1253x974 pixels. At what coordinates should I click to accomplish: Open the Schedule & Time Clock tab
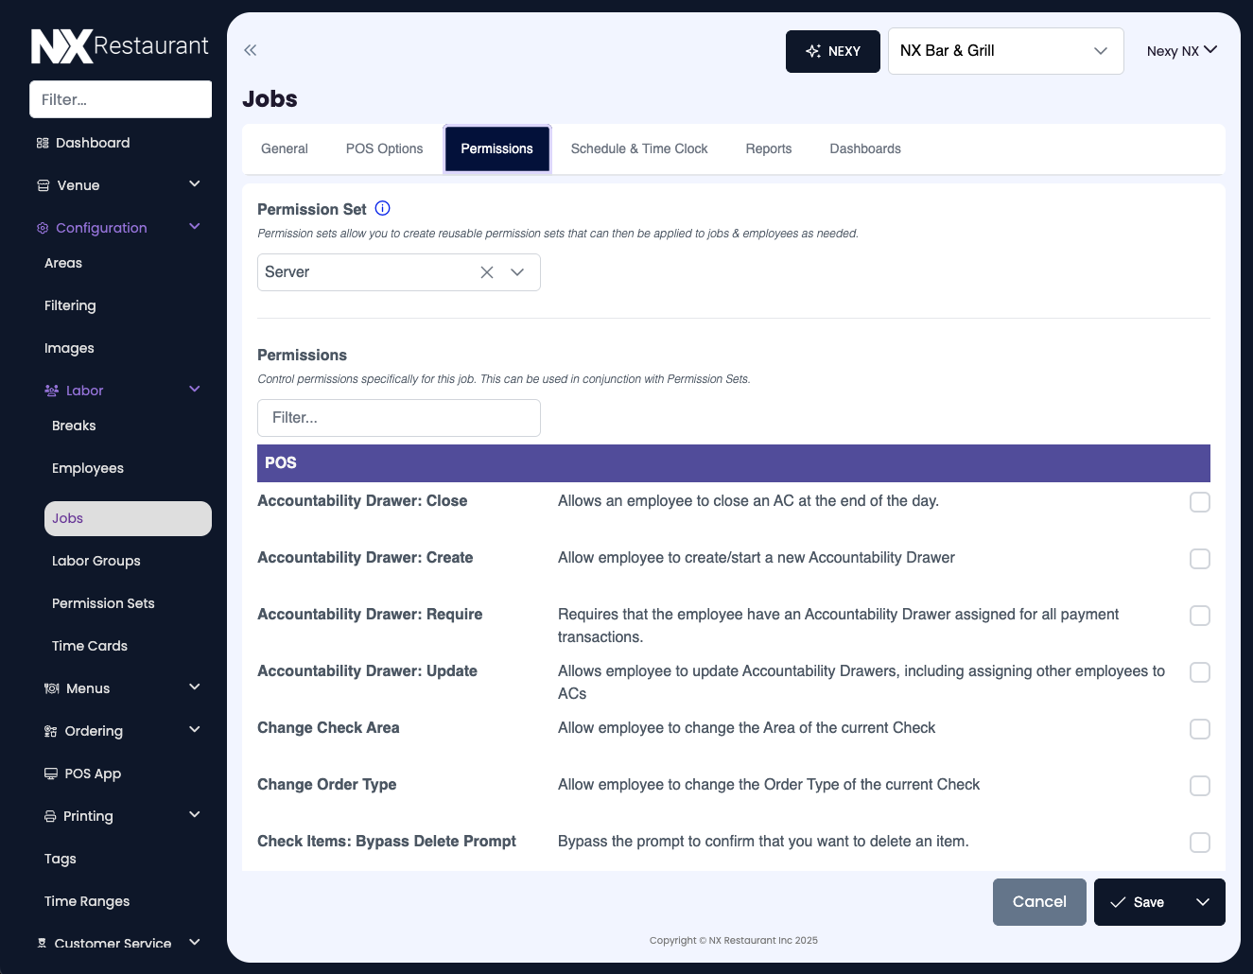[x=638, y=148]
